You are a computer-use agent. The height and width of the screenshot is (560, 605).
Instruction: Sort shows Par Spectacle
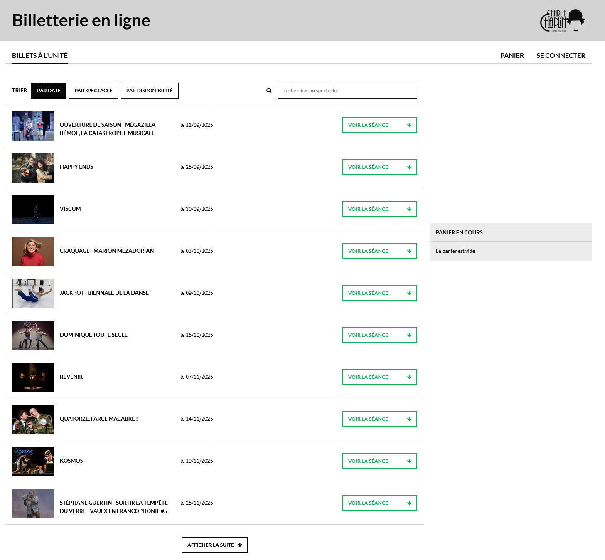tap(93, 91)
